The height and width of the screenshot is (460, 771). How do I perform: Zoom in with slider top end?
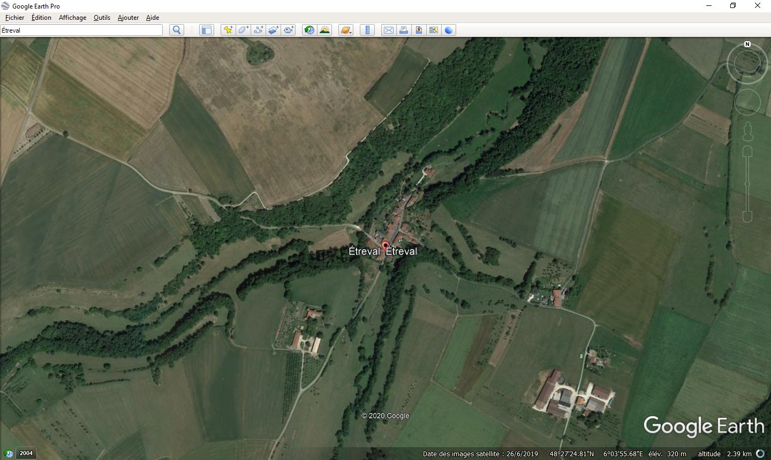click(747, 151)
